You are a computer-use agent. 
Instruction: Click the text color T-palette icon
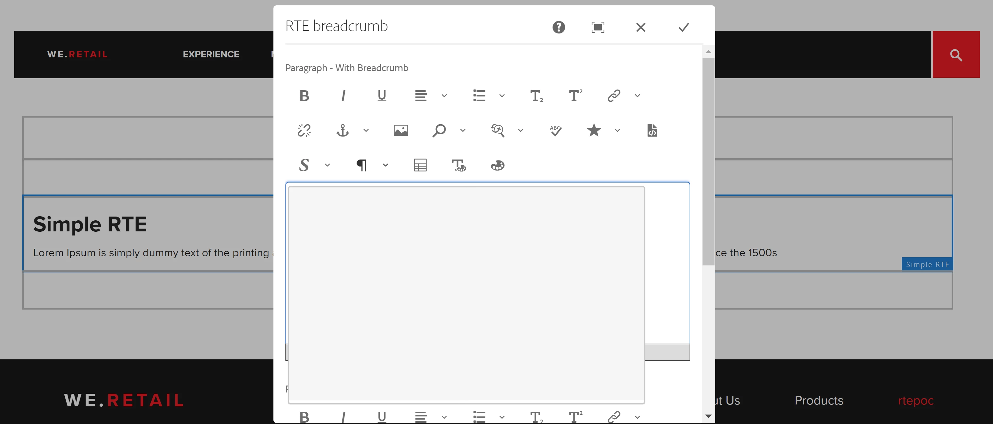pyautogui.click(x=459, y=165)
